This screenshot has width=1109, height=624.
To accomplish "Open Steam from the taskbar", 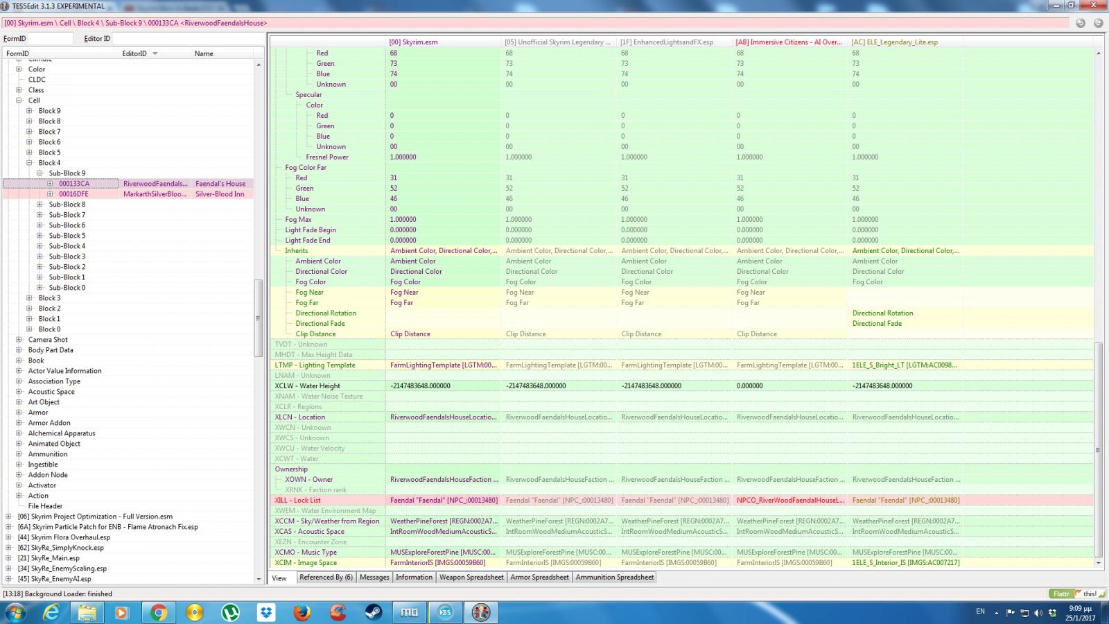I will pyautogui.click(x=374, y=612).
